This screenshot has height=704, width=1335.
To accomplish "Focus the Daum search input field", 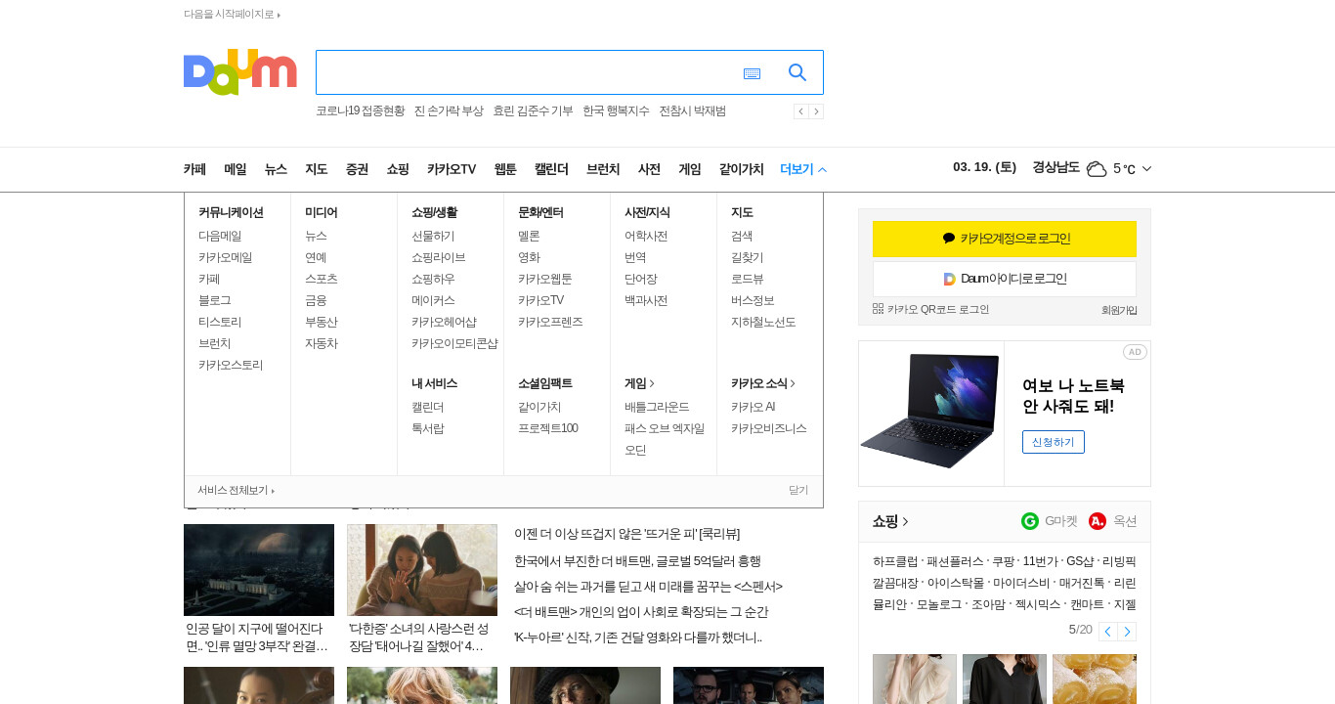I will [x=526, y=72].
